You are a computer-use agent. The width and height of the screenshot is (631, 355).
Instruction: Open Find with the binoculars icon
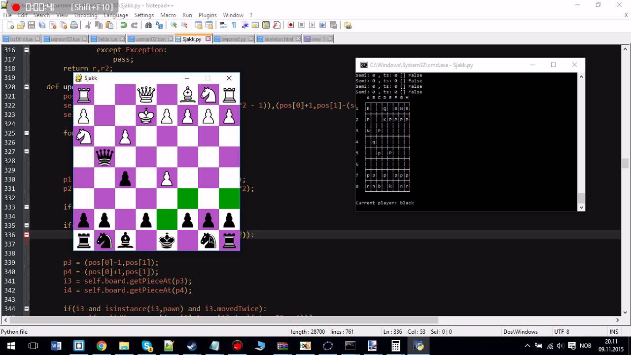148,25
